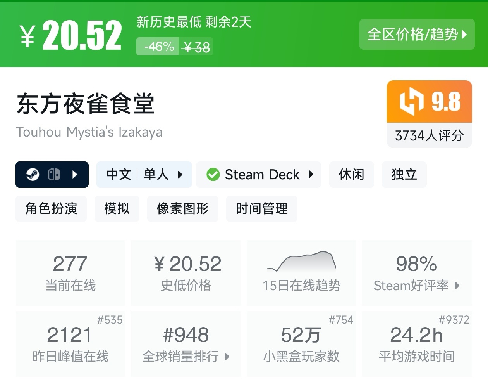Click the Nintendo Switch platform icon
This screenshot has width=488, height=383.
pos(54,175)
